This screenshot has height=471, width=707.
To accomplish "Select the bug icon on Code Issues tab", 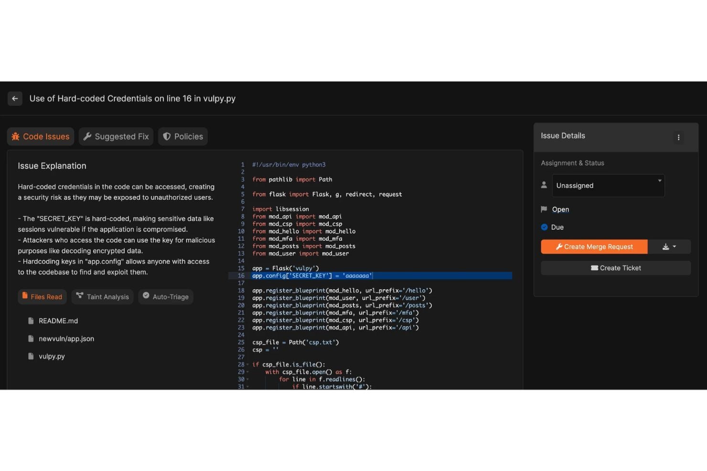I will pyautogui.click(x=16, y=136).
